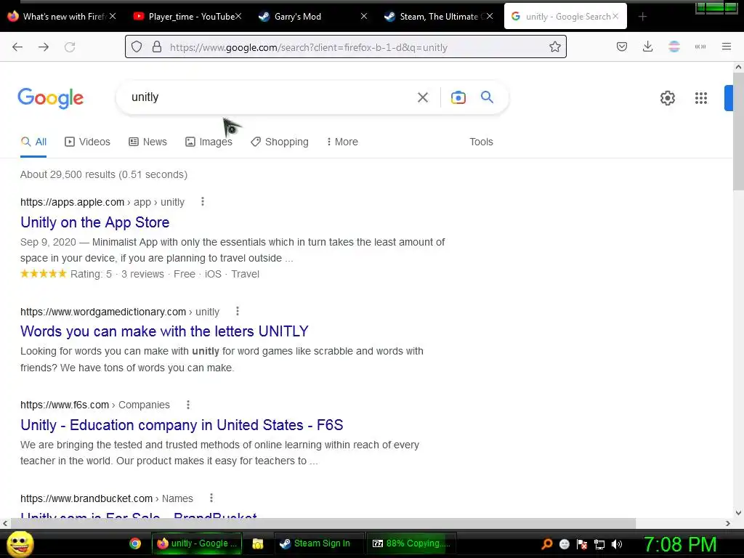Screen dimensions: 744x558
Task: Open the Firefox downloads panel
Action: pyautogui.click(x=647, y=46)
